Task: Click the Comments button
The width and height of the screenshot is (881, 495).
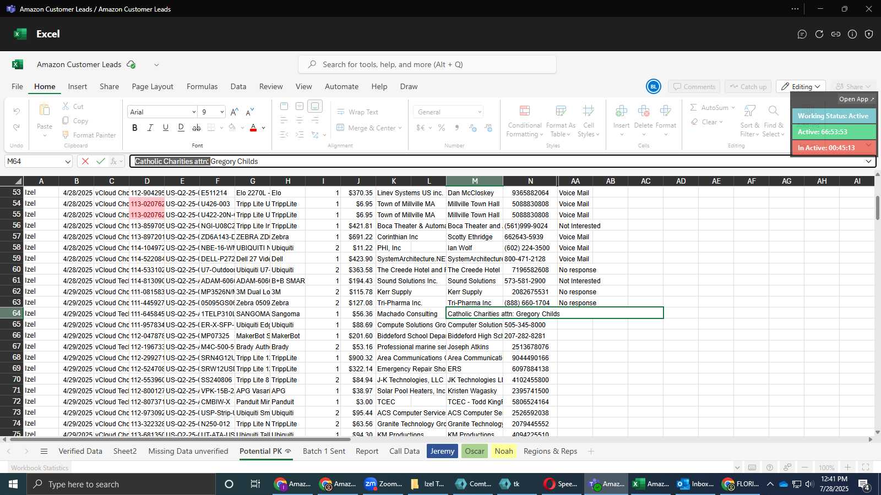Action: point(694,86)
